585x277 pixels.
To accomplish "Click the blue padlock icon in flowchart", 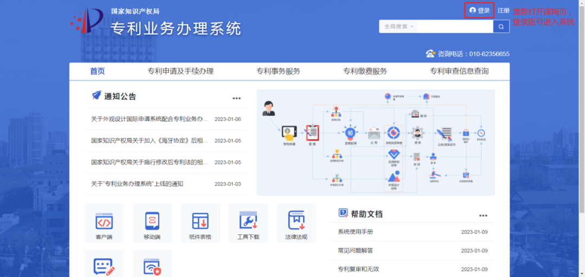I will [x=466, y=133].
